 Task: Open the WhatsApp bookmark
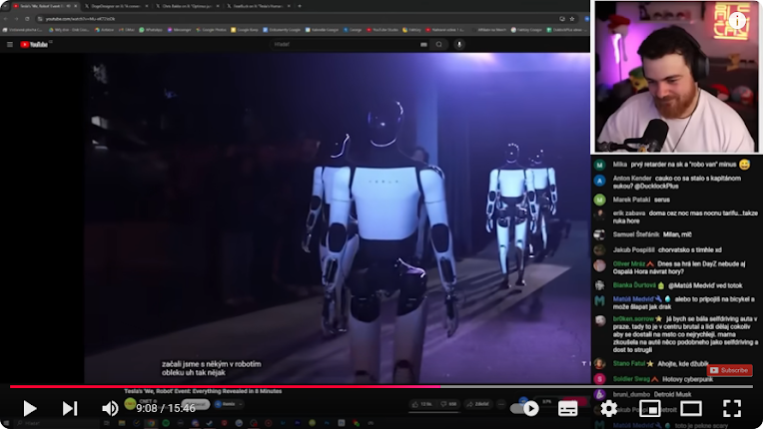151,30
